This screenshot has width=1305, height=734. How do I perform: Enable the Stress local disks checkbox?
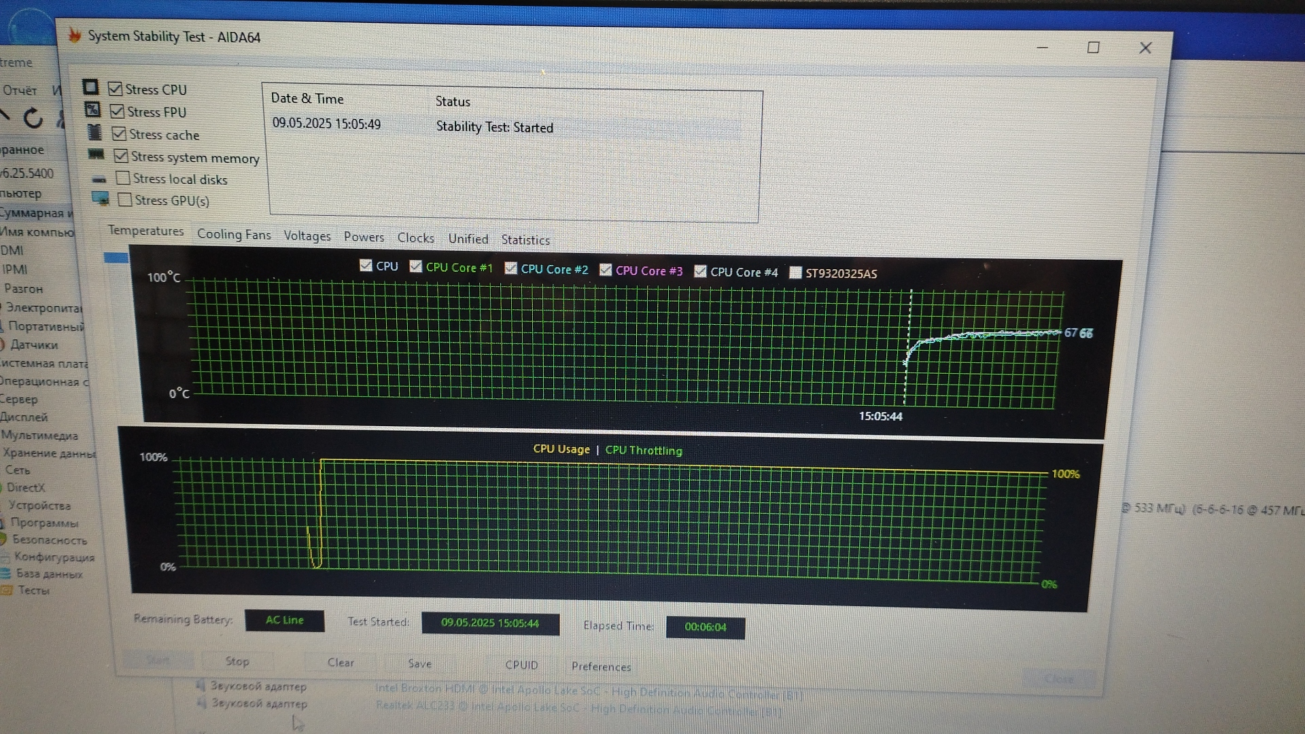point(123,178)
